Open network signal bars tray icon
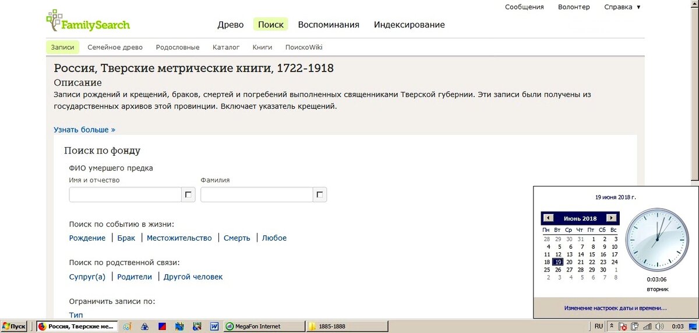 click(647, 327)
